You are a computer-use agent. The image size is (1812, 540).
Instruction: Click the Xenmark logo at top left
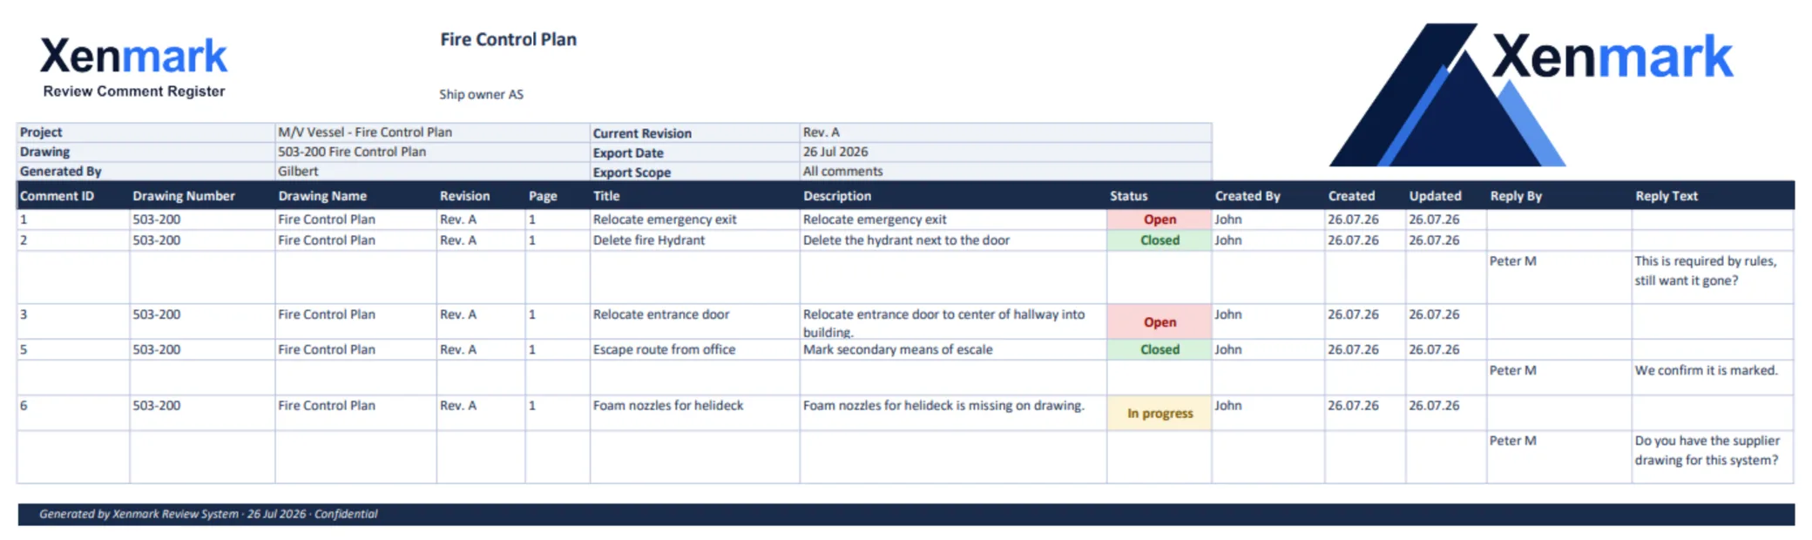(133, 57)
